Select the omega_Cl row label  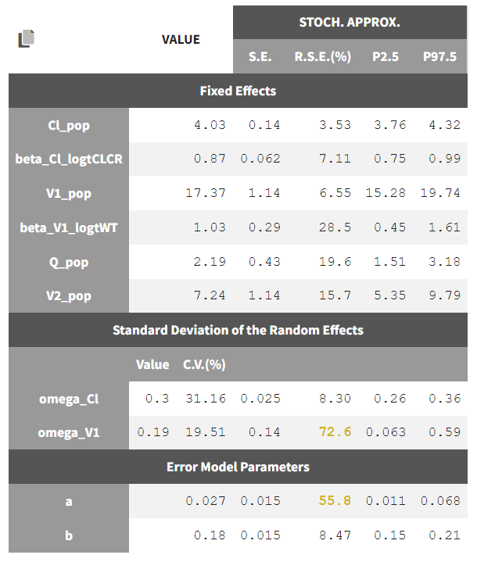69,399
